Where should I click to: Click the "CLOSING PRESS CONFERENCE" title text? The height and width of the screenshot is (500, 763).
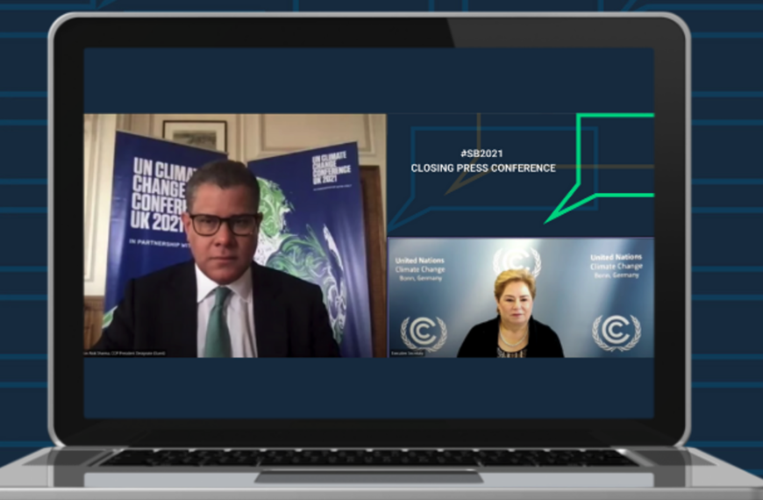(483, 168)
